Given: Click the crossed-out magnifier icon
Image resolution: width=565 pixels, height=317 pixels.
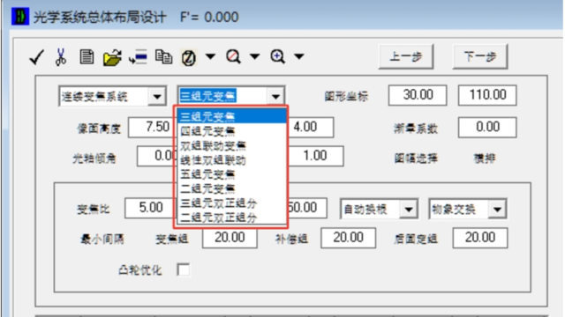Looking at the screenshot, I should click(233, 56).
